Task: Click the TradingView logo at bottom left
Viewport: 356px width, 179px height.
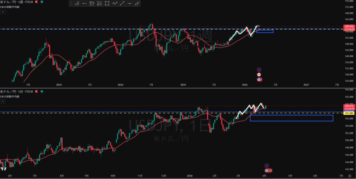Action: pos(3,169)
